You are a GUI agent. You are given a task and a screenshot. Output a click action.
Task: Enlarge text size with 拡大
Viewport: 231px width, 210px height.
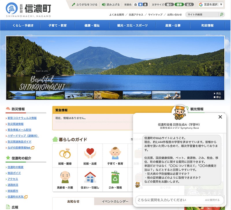(x=189, y=5)
